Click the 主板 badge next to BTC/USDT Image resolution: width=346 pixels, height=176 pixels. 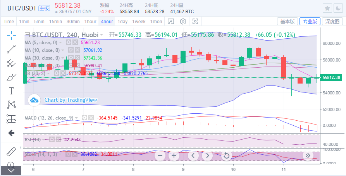[x=44, y=9]
